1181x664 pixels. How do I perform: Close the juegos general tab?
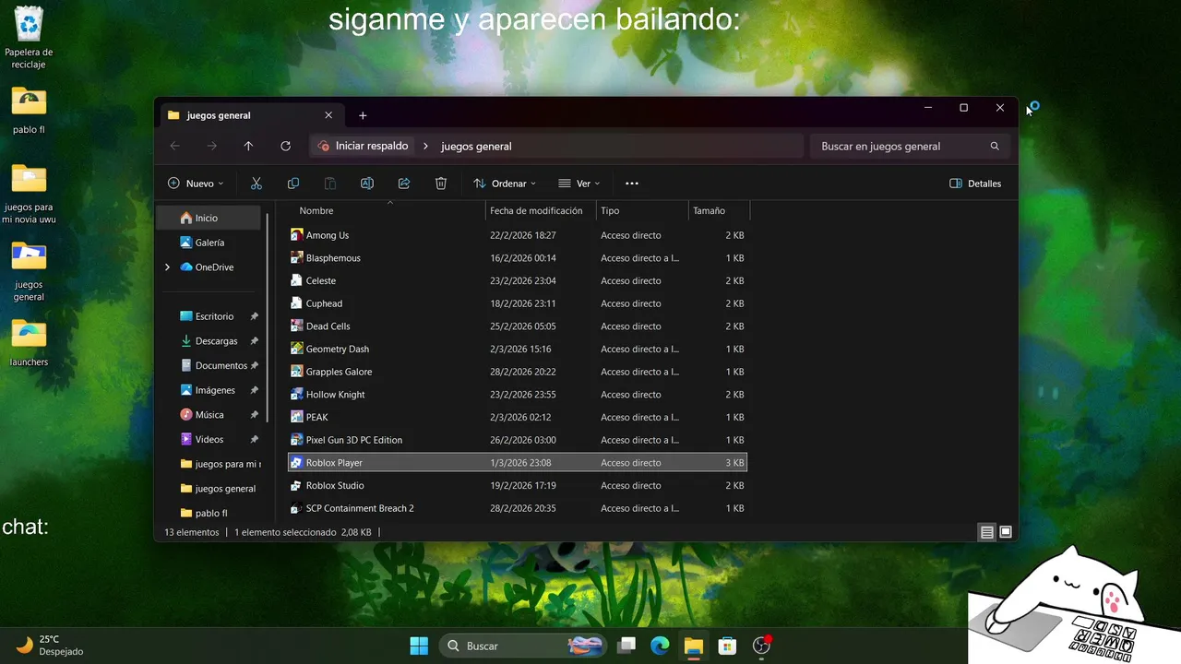pos(328,115)
